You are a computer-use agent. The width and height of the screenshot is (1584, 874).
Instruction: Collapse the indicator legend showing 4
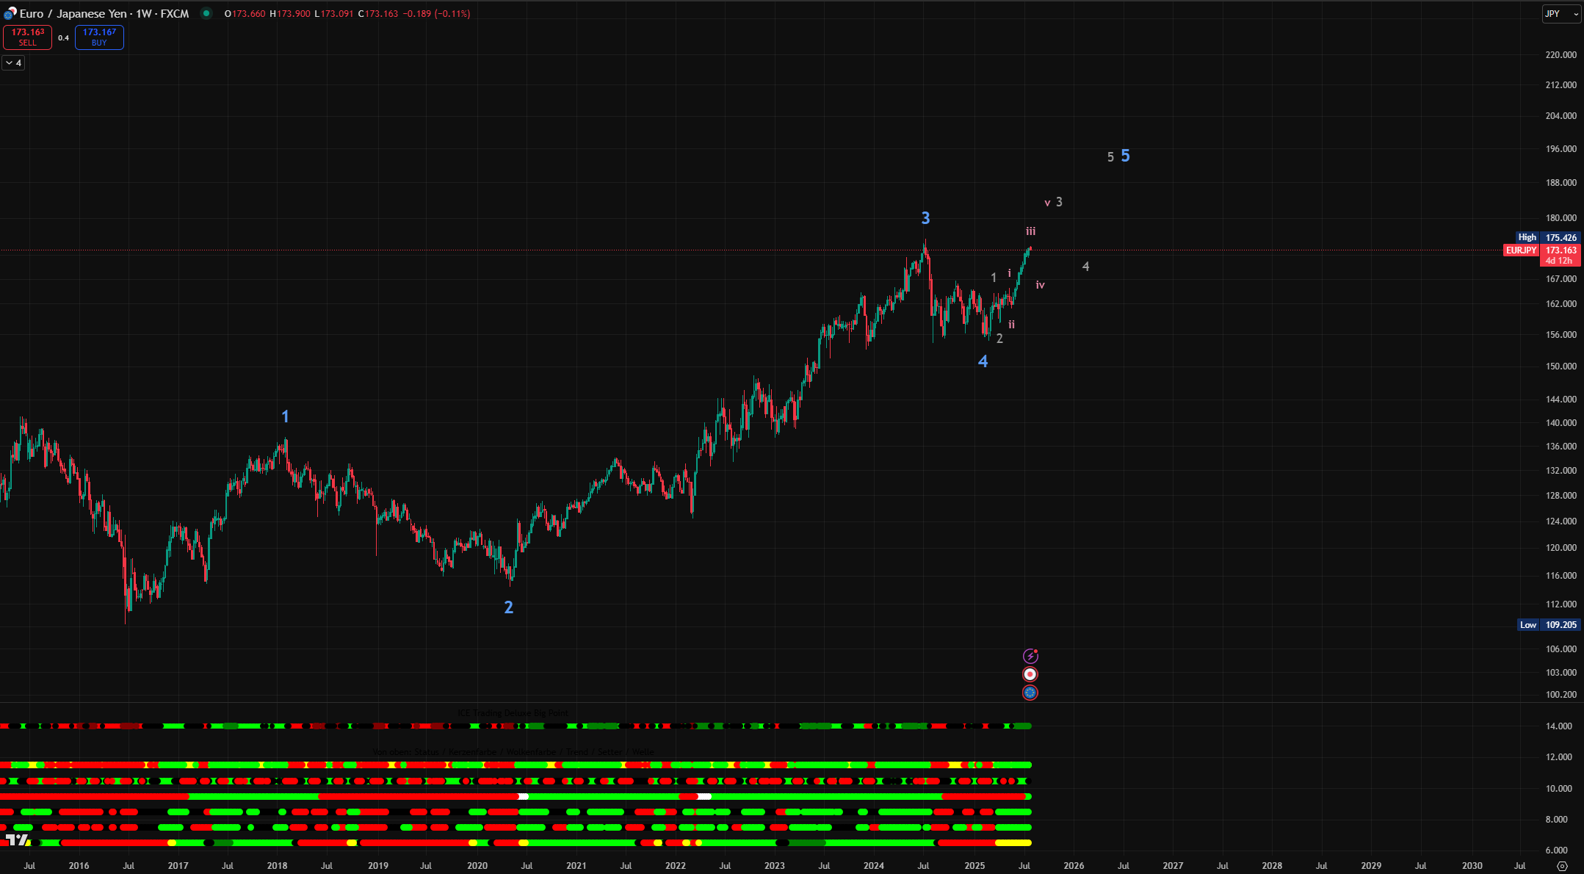click(x=13, y=63)
